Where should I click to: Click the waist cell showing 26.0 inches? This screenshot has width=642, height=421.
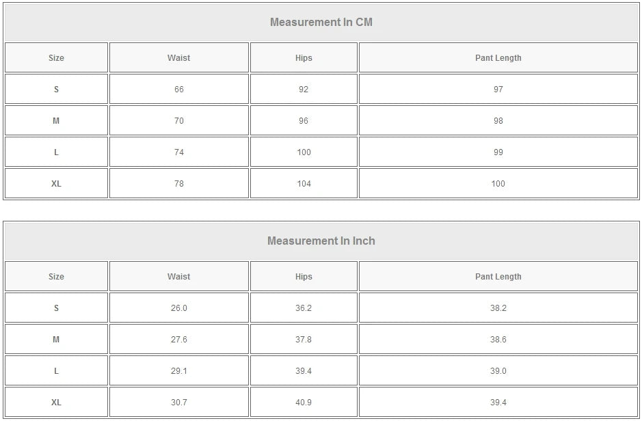click(178, 308)
